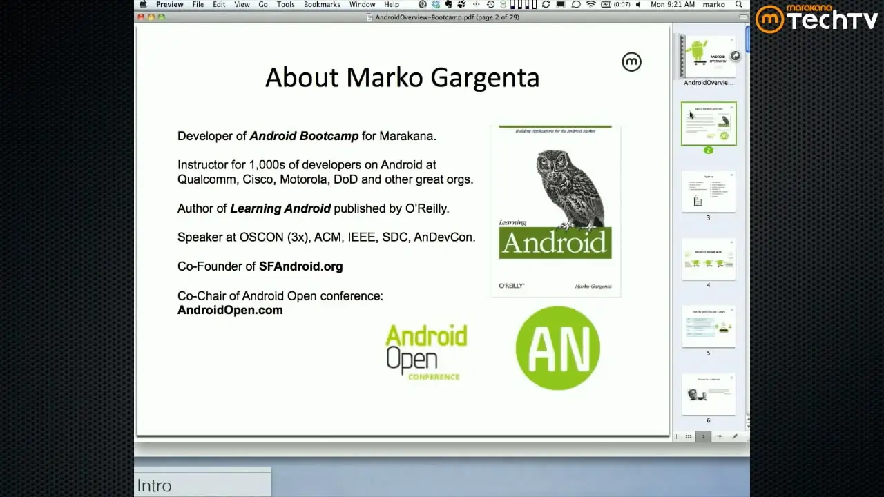Click the sidebar scrollbar up arrow
884x497 pixels.
point(748,419)
